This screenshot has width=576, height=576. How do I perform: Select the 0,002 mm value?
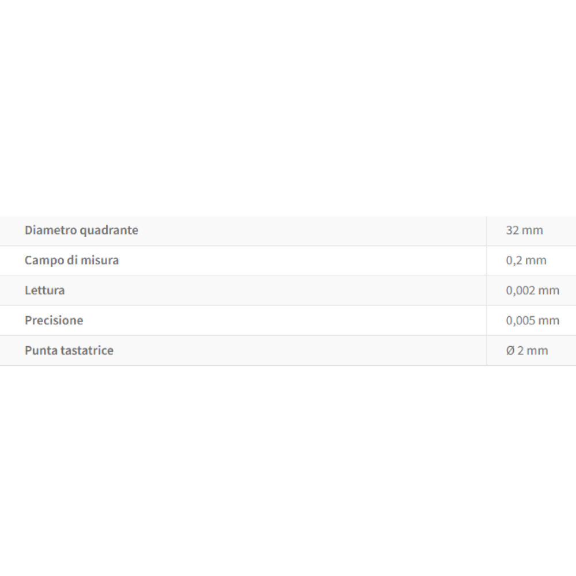[533, 290]
